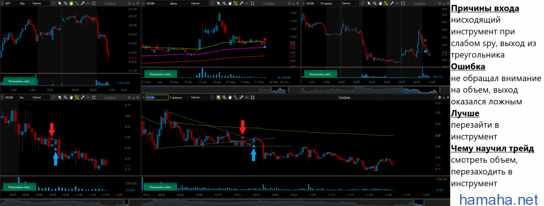This screenshot has width=544, height=206.
Task: Pick hand pan tool in OCGN 5м chart
Action: point(71,97)
